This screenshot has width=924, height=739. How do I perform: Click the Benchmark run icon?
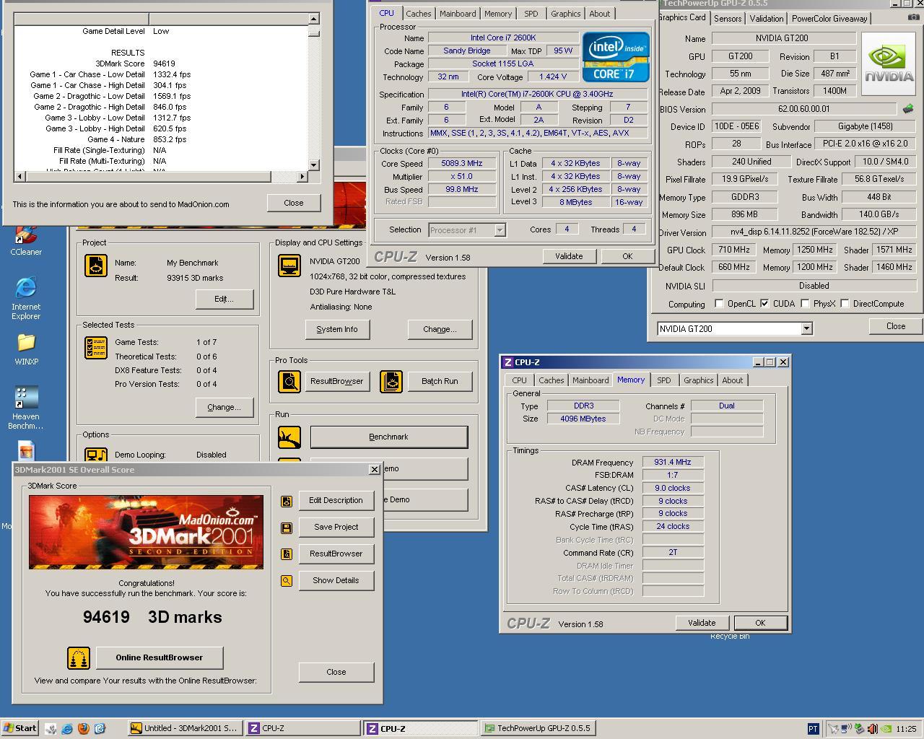tap(289, 437)
